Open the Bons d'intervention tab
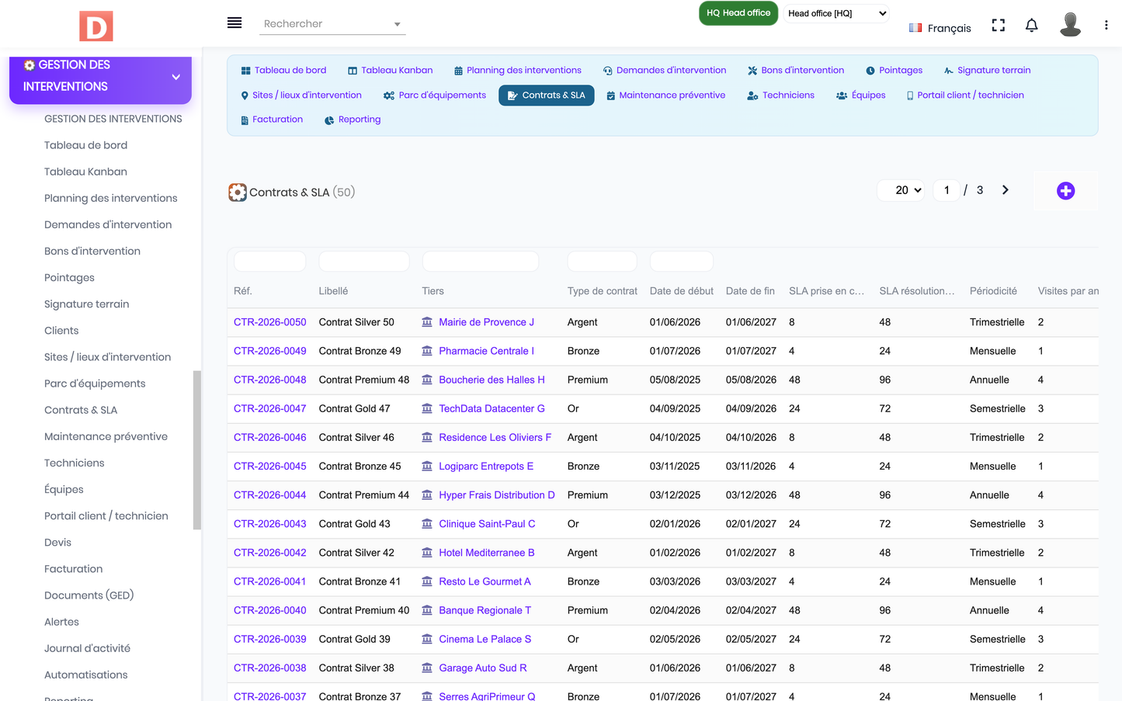1122x701 pixels. (x=796, y=71)
